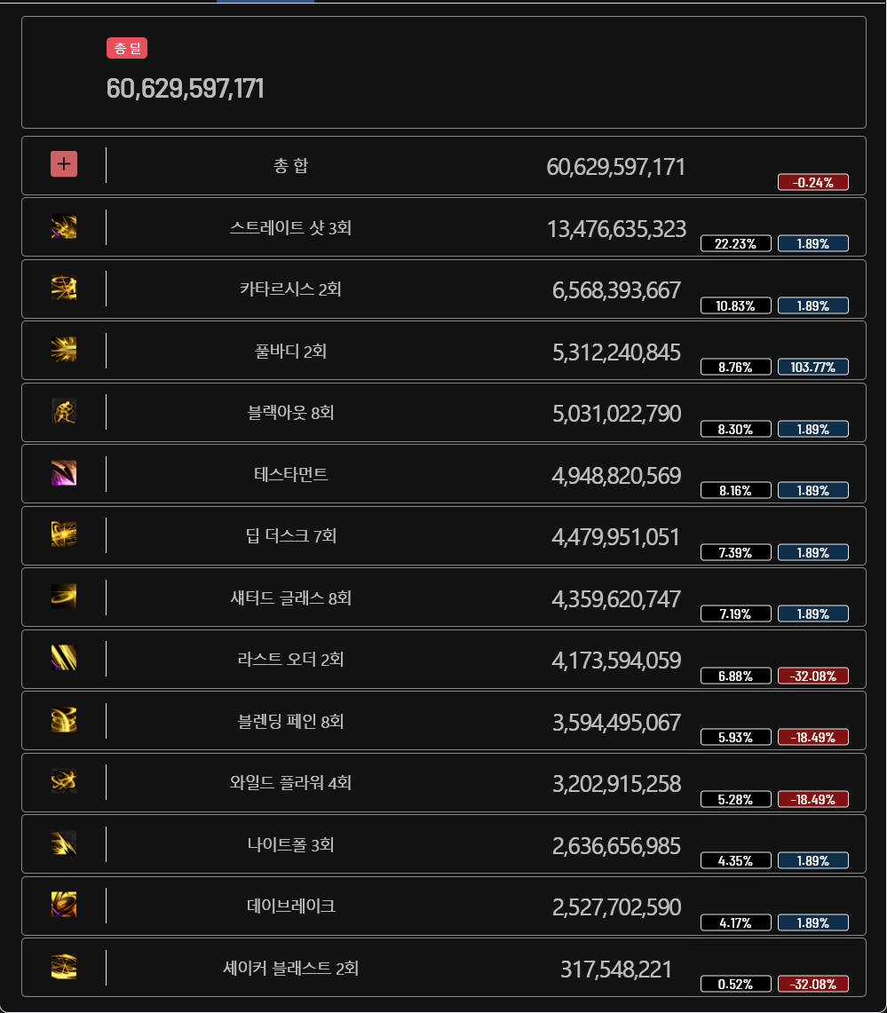887x1013 pixels.
Task: Click the 풀바디 skill icon
Action: (x=64, y=350)
